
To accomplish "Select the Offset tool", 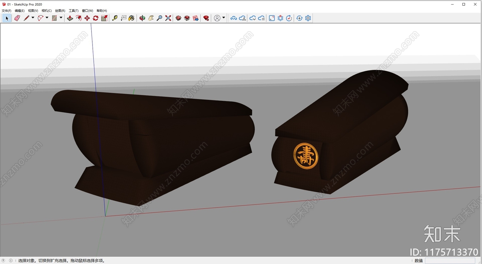I will click(79, 18).
